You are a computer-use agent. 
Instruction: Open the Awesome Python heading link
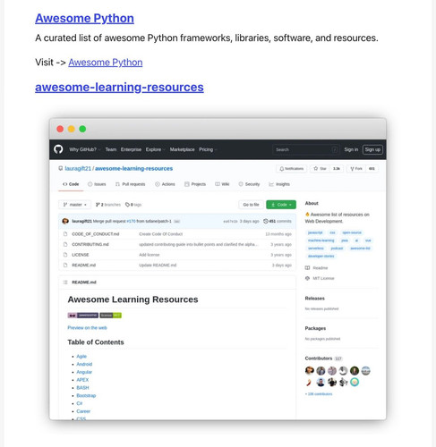pos(84,18)
